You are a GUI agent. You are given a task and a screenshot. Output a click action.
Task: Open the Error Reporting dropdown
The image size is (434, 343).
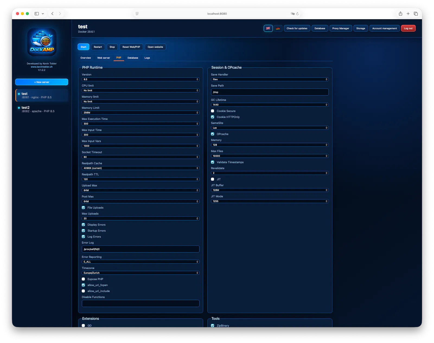pos(141,262)
